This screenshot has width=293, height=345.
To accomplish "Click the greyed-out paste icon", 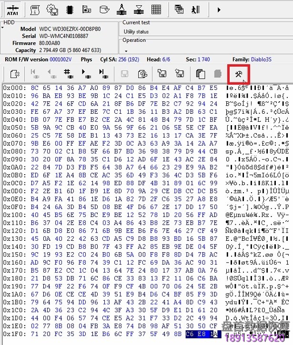I will [x=218, y=74].
